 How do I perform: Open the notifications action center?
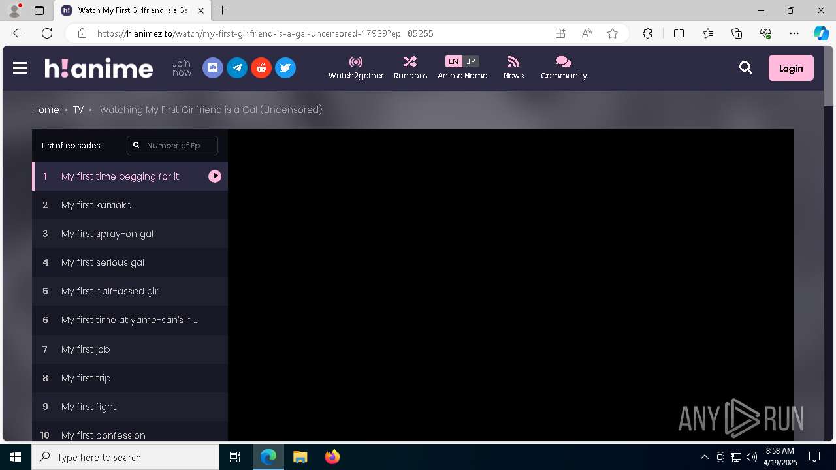tap(814, 457)
